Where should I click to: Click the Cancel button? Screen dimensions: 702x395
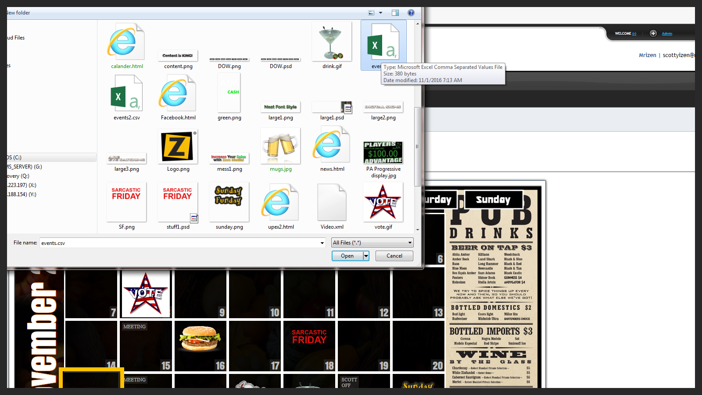394,256
